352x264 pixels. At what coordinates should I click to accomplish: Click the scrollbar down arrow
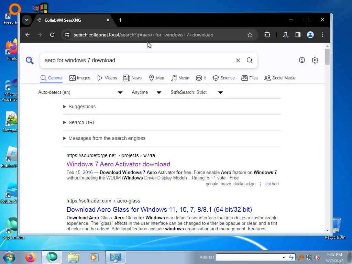(x=327, y=230)
